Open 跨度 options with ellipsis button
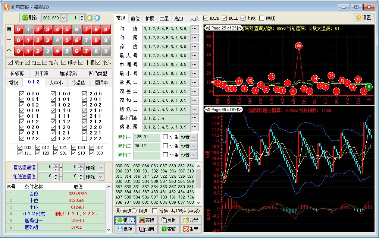 pyautogui.click(x=194, y=47)
